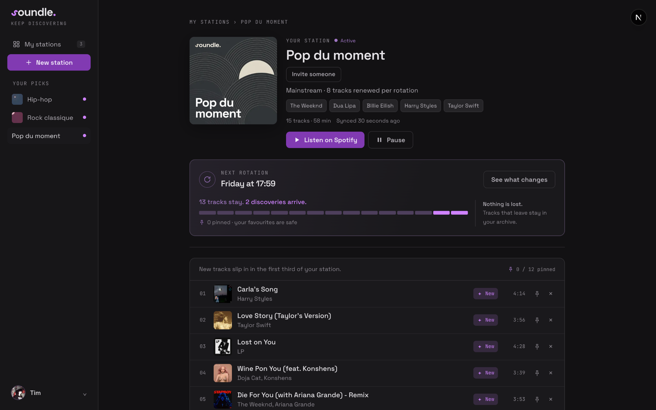This screenshot has height=410, width=656.
Task: Click the My stations count badge 3
Action: (81, 44)
